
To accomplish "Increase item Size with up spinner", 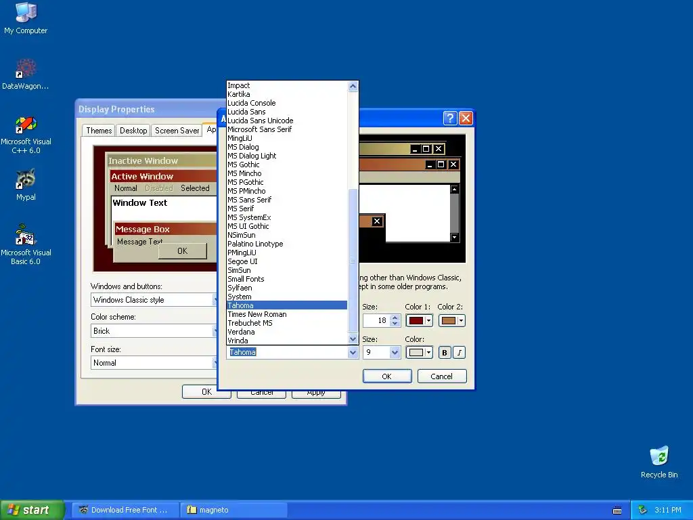I will point(395,317).
